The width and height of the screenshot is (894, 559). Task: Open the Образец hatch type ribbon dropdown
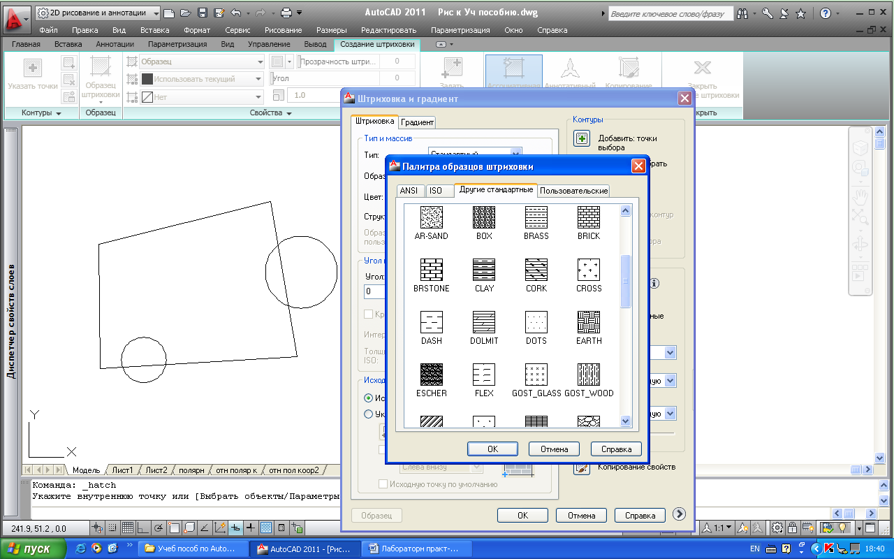[201, 61]
